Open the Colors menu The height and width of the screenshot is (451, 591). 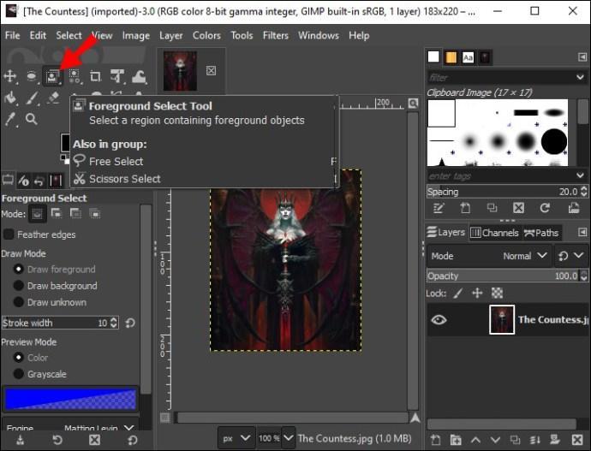[x=206, y=35]
